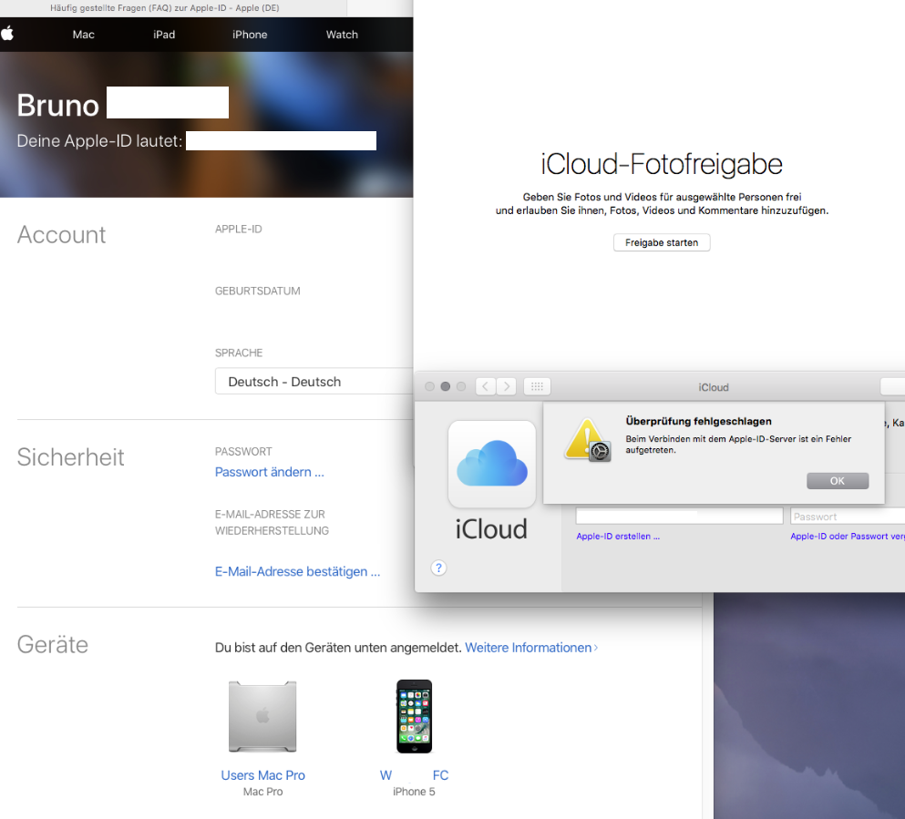Open the Users Mac Pro device link
This screenshot has width=905, height=819.
pos(262,775)
